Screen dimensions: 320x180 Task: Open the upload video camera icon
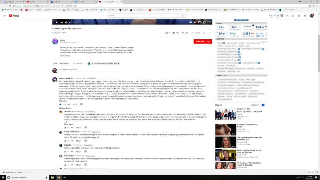287,15
